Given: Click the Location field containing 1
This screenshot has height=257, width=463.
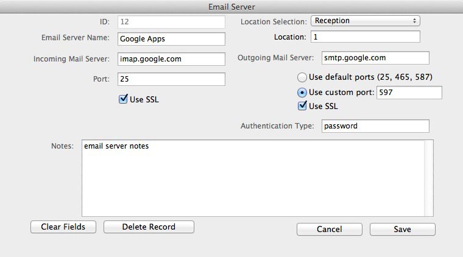Looking at the screenshot, I should 364,37.
